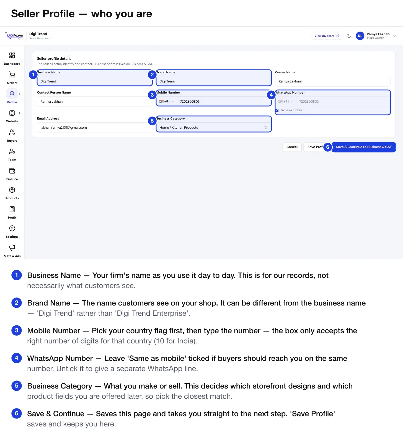Image resolution: width=403 pixels, height=440 pixels.
Task: Select the Profile sidebar item
Action: point(12,96)
